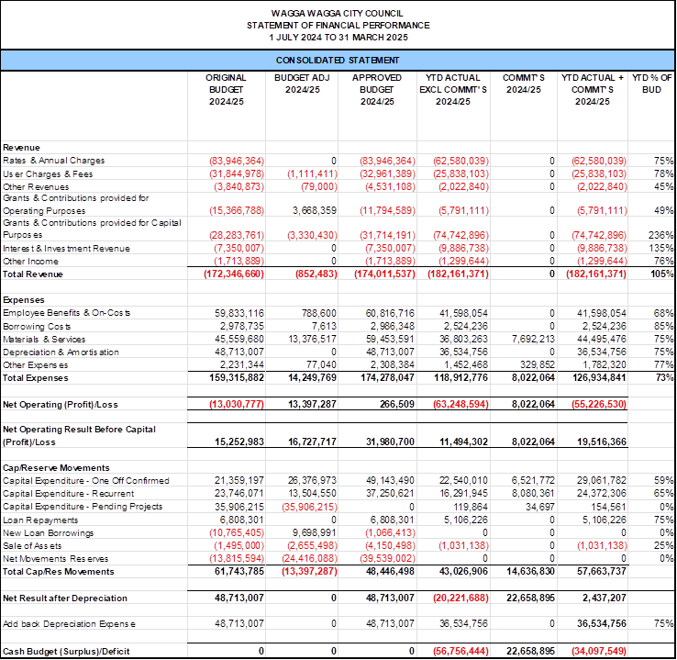Click Materials & Services commitments value 7,692,213
Screen dimensions: 677x660
533,339
